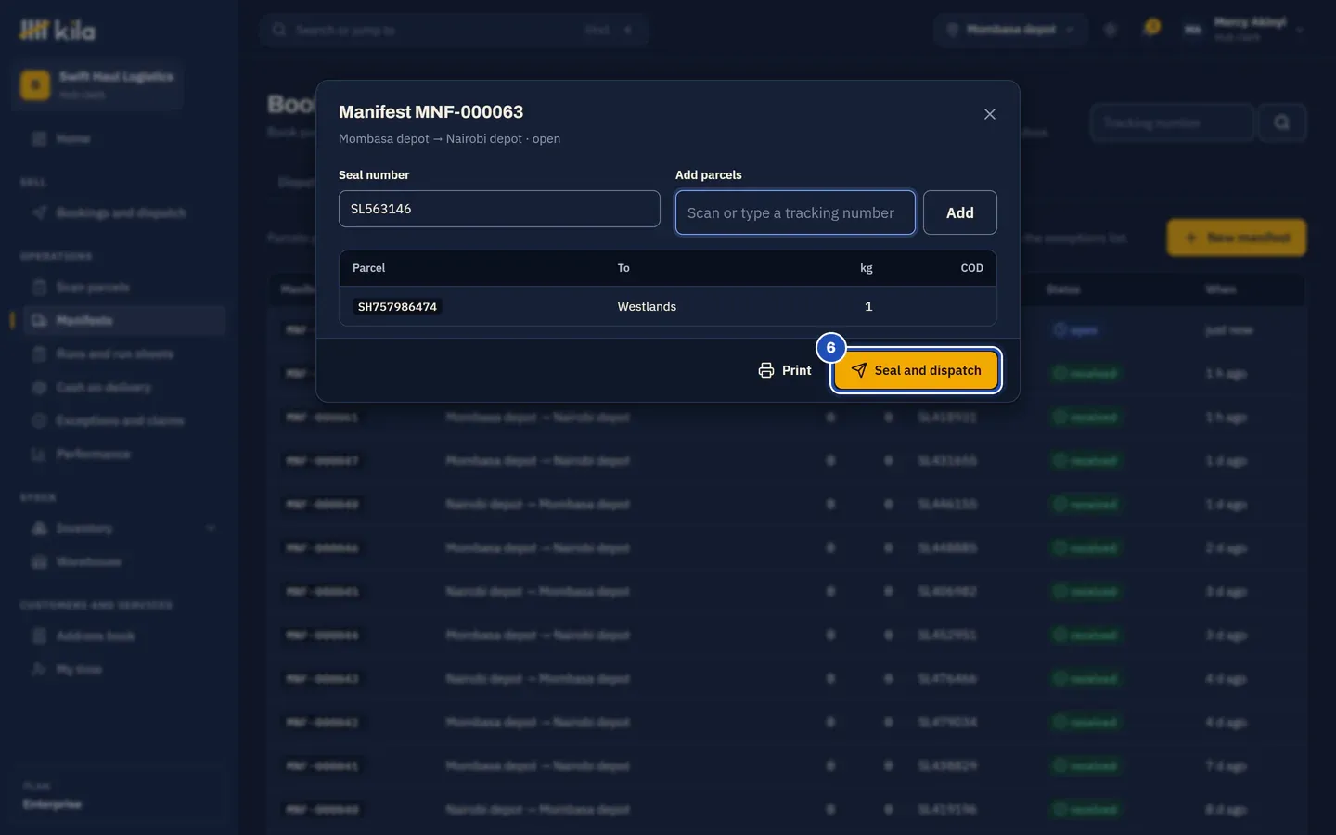This screenshot has width=1336, height=835.
Task: Open the Mombasa depot selector in top bar
Action: click(1010, 30)
